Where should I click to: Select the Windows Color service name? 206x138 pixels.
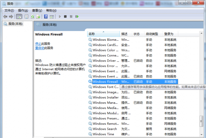pos(106,50)
